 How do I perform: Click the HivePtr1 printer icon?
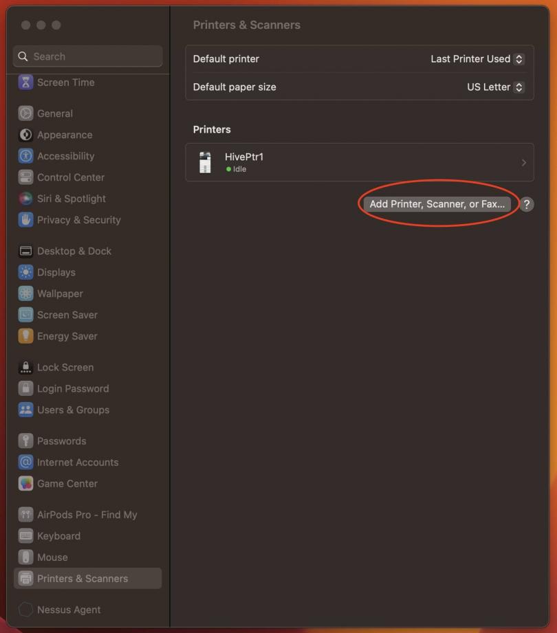pos(205,162)
